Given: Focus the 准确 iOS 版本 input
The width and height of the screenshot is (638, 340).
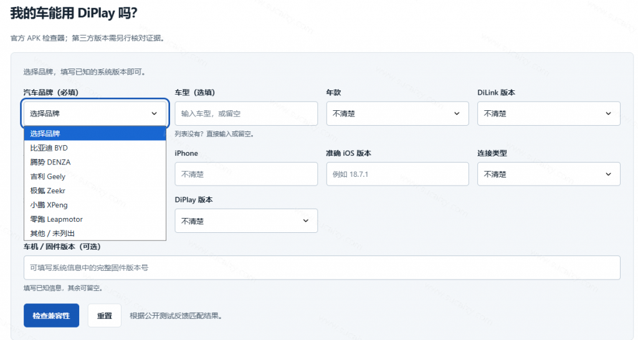Looking at the screenshot, I should [398, 174].
